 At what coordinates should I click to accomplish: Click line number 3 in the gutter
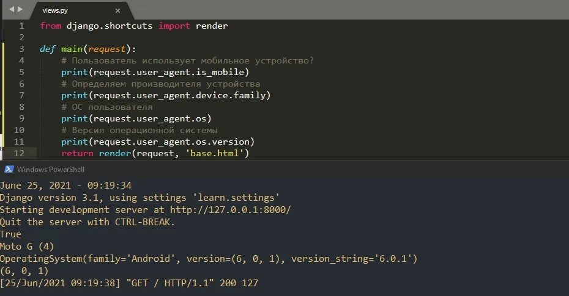21,49
